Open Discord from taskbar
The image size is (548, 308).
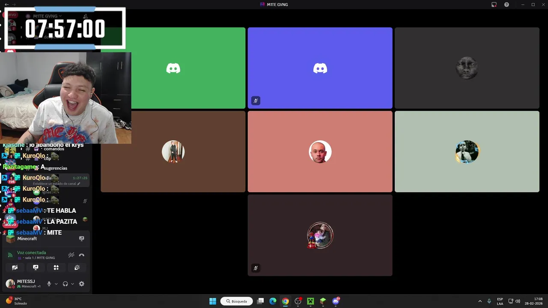336,301
